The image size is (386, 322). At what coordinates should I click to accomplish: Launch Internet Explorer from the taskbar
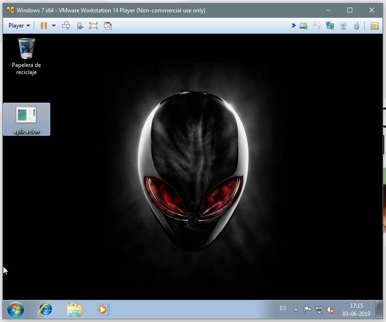coord(45,310)
